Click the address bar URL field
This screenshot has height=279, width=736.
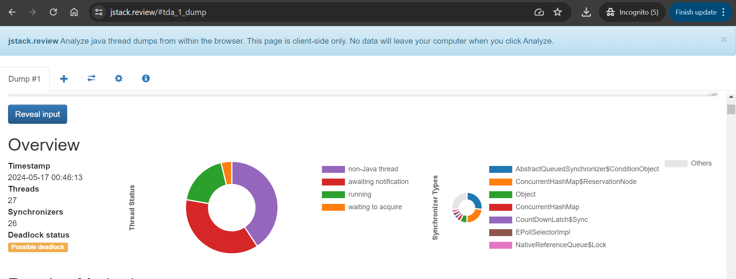pos(307,12)
